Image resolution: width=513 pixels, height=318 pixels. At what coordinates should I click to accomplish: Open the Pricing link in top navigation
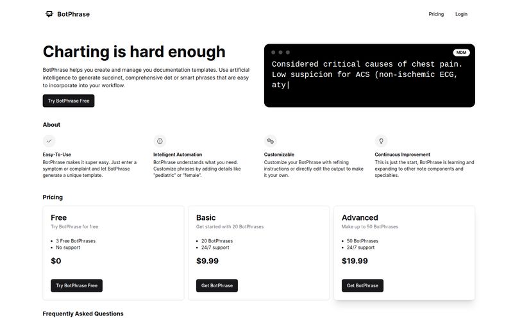pyautogui.click(x=436, y=14)
